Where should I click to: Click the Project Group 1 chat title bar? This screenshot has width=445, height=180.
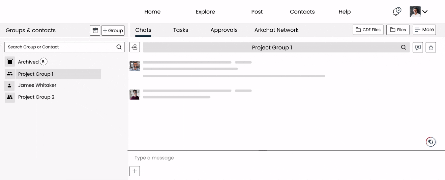pos(276,47)
